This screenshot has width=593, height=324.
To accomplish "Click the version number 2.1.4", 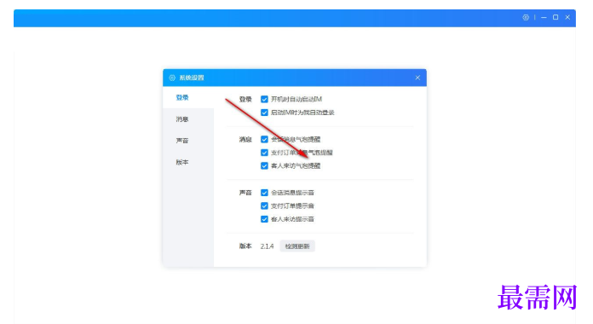I will point(267,246).
